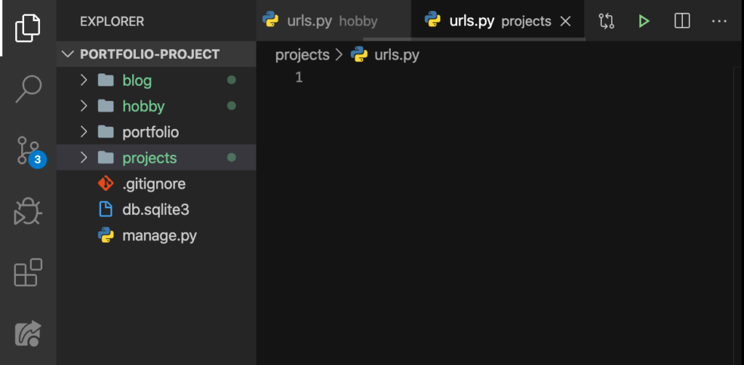
Task: Collapse the PORTFOLIO-PROJECT root chevron
Action: coord(68,54)
